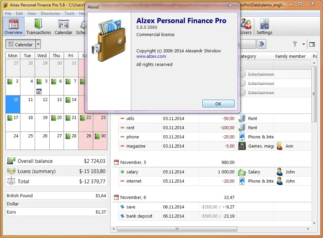Open the Edit menu
Screen dimensions: 323x238
point(19,13)
